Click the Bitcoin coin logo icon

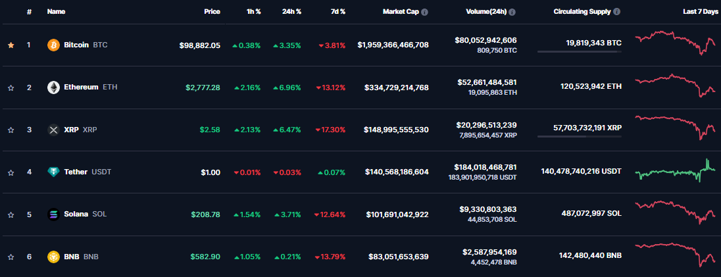coord(53,45)
